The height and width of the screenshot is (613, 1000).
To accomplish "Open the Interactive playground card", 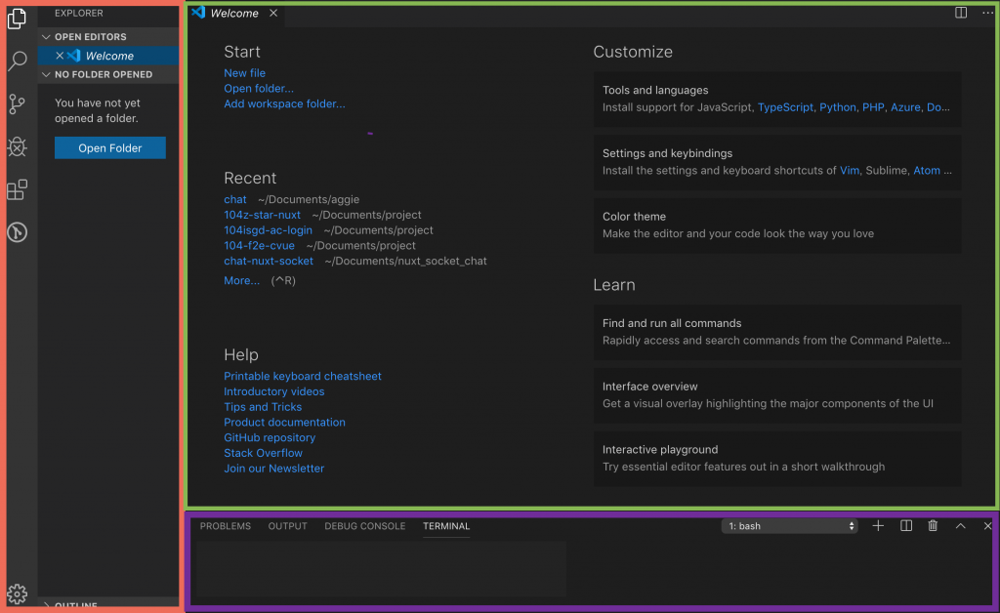I will (776, 458).
